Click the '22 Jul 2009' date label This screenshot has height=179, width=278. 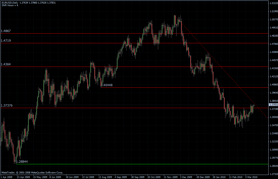[x=88, y=177]
